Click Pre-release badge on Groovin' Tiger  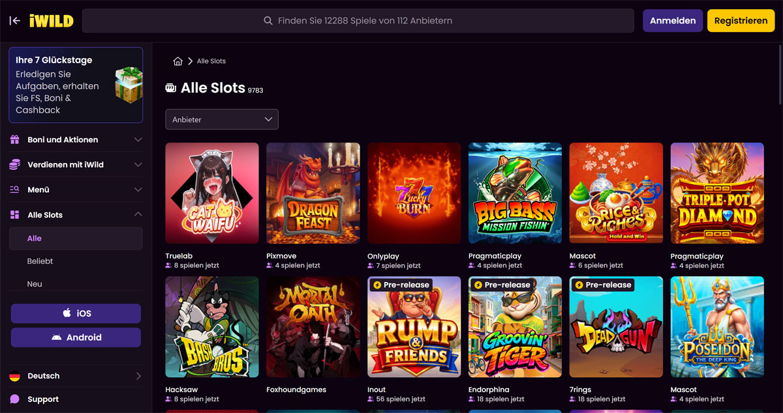click(x=502, y=285)
